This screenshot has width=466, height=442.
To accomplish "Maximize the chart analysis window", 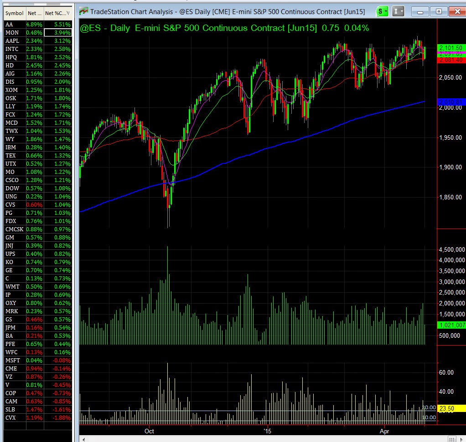I will pos(439,11).
